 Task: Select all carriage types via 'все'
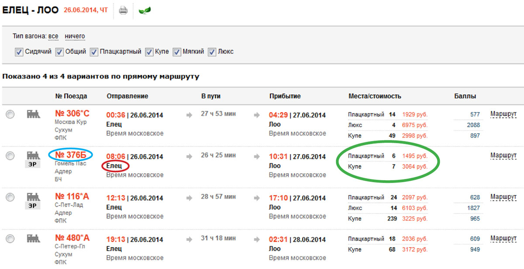(53, 36)
